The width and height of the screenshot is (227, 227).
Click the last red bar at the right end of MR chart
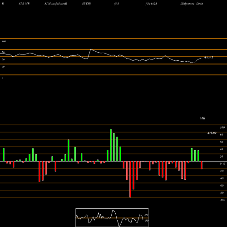tap(202, 165)
